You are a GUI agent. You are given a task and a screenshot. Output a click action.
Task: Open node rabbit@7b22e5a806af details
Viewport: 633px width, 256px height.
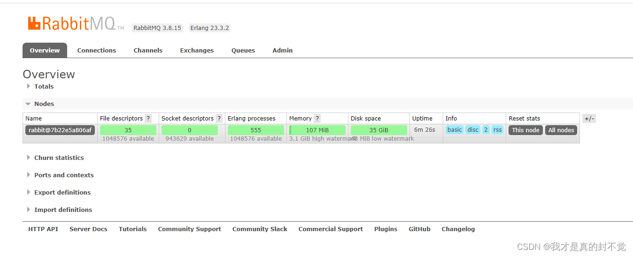[x=60, y=130]
